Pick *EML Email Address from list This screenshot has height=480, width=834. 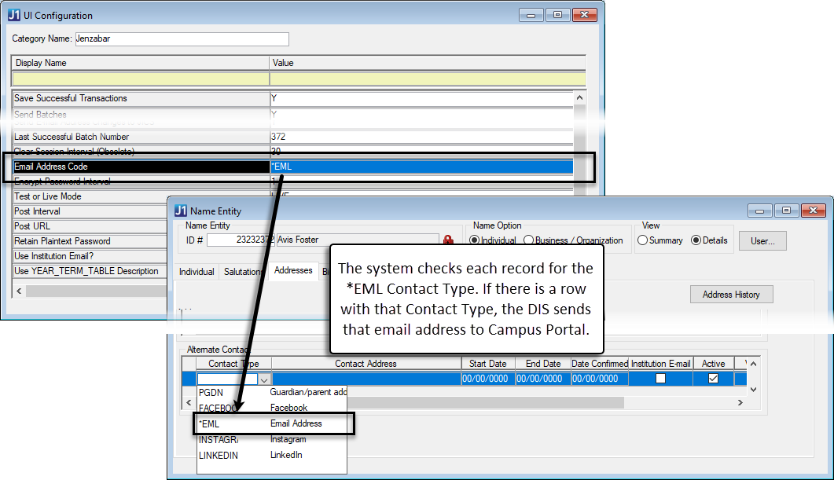pos(274,423)
